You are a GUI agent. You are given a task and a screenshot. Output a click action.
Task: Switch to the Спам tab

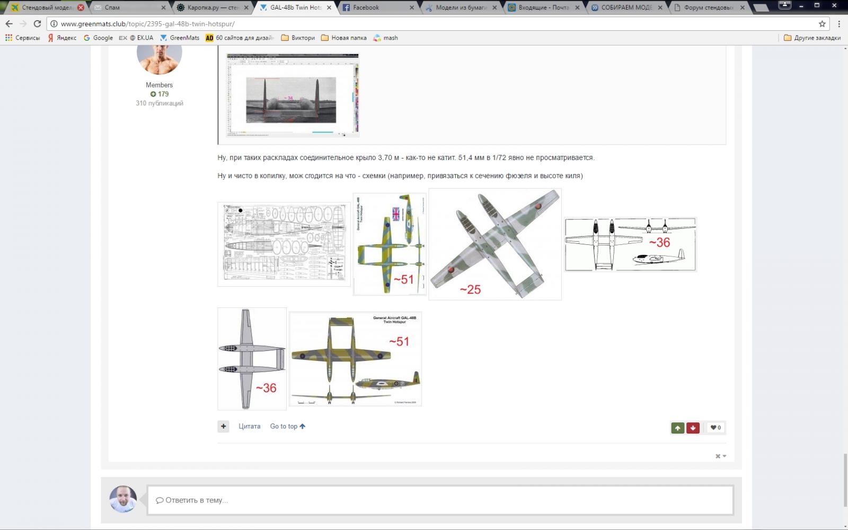127,7
